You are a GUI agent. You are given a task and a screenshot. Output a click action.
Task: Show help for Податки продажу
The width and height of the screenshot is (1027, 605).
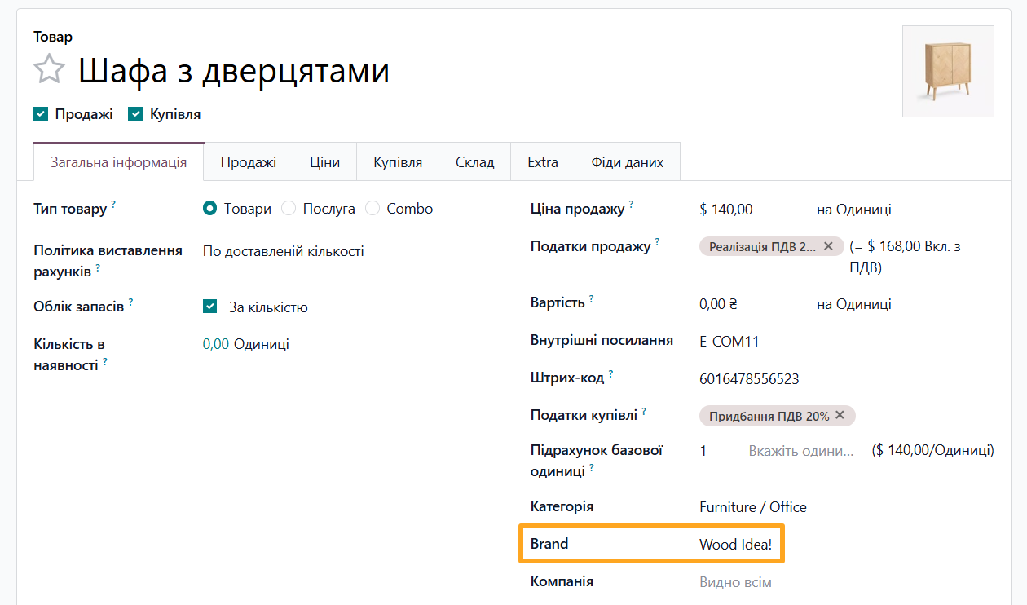click(x=657, y=241)
